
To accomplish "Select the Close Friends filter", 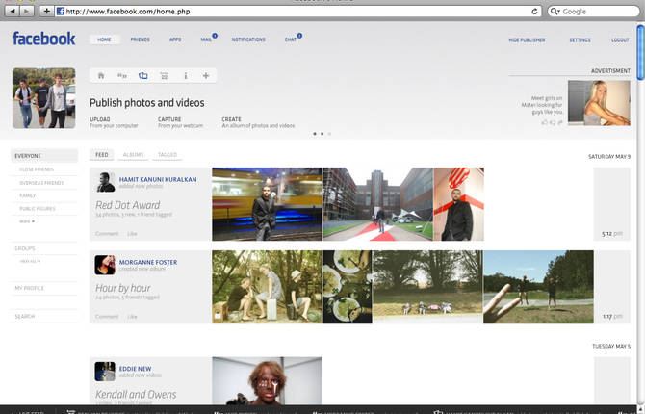I will click(37, 169).
